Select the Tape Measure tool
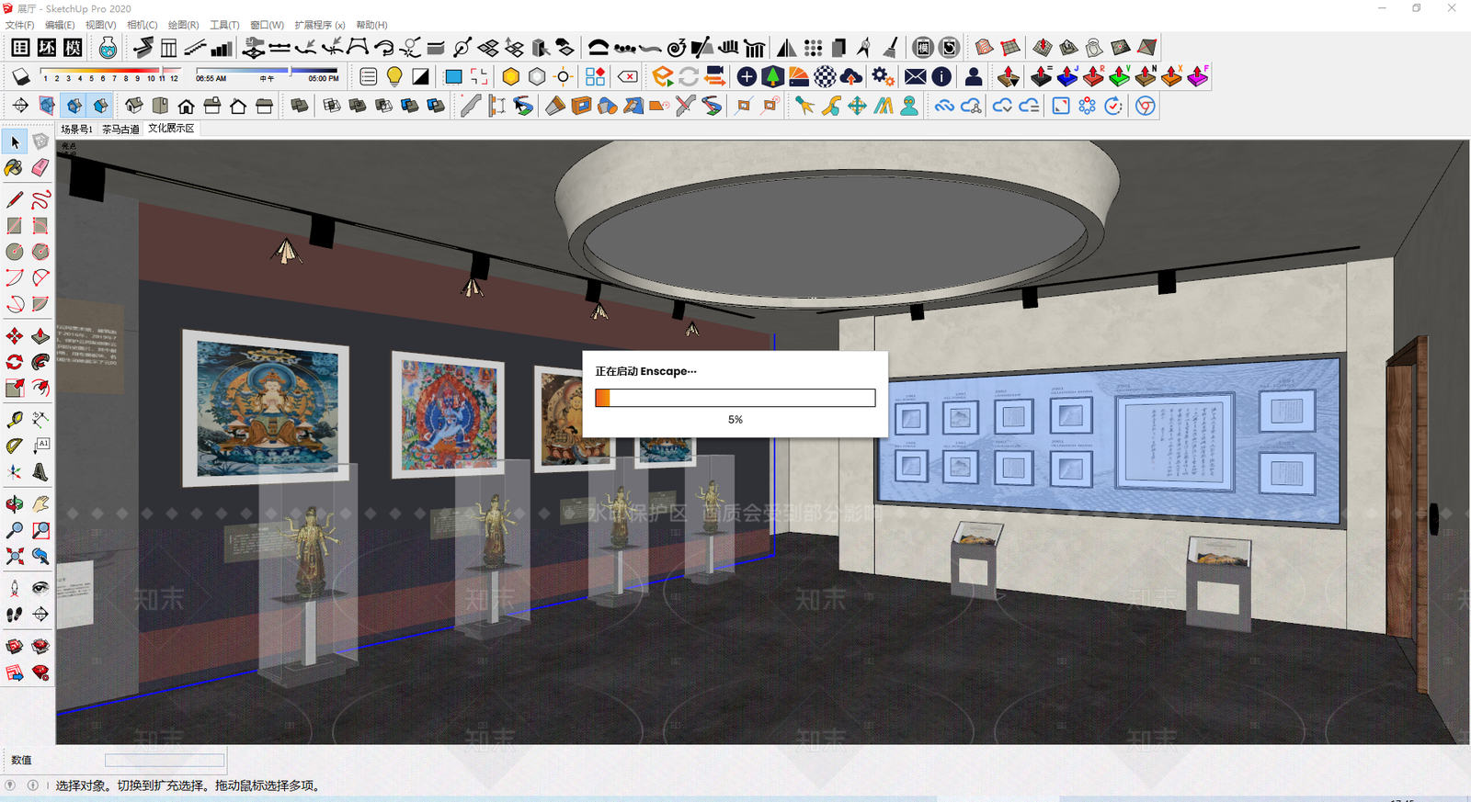The image size is (1471, 802). (x=15, y=420)
